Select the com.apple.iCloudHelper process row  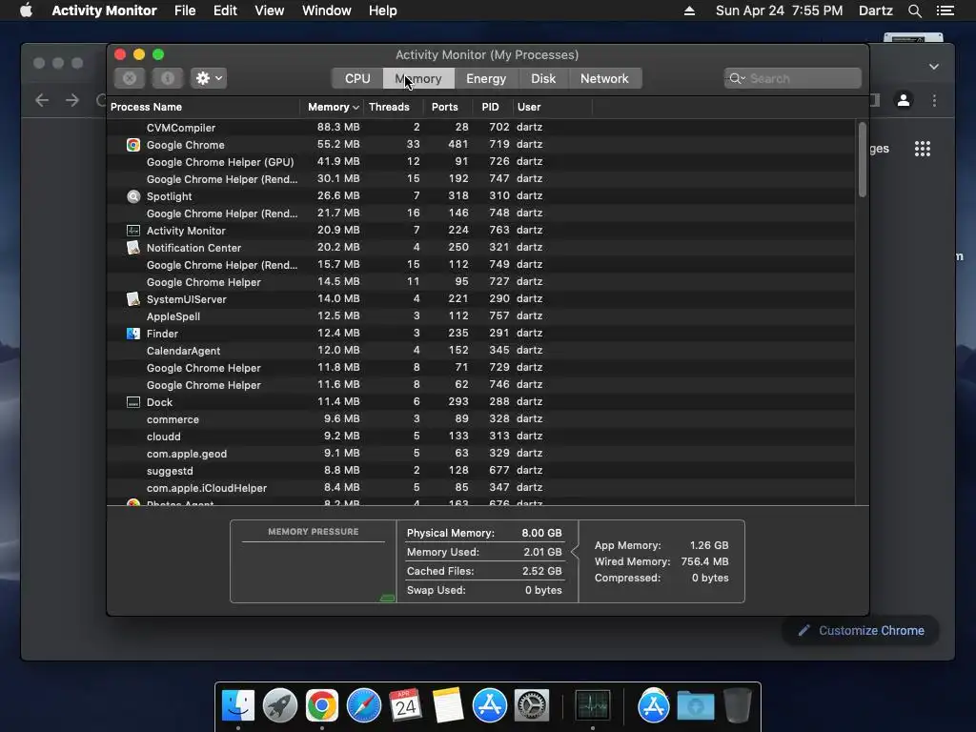tap(480, 487)
